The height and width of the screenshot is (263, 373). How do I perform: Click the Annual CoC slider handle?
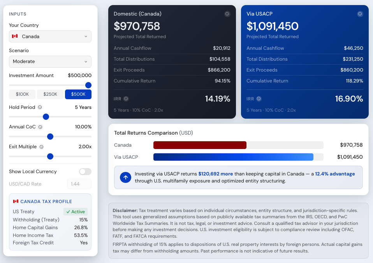[x=50, y=137]
